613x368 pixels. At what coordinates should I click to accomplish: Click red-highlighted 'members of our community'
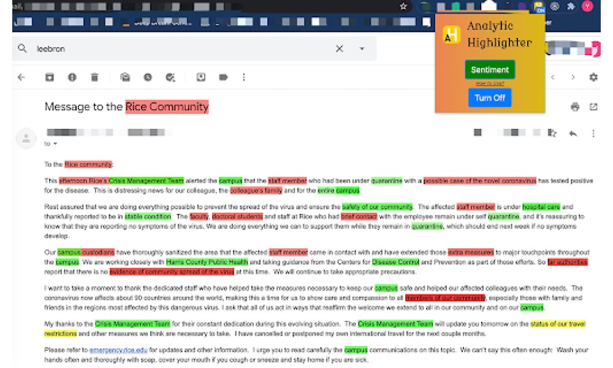[x=445, y=298]
